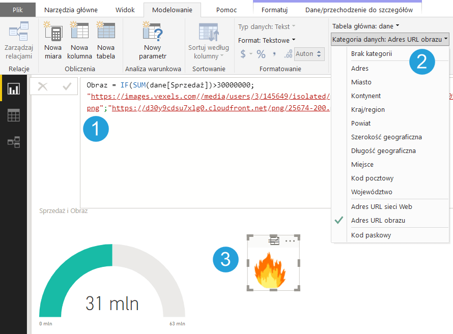Adjust the decimal places Auton stepper
The image size is (453, 334).
click(x=319, y=54)
